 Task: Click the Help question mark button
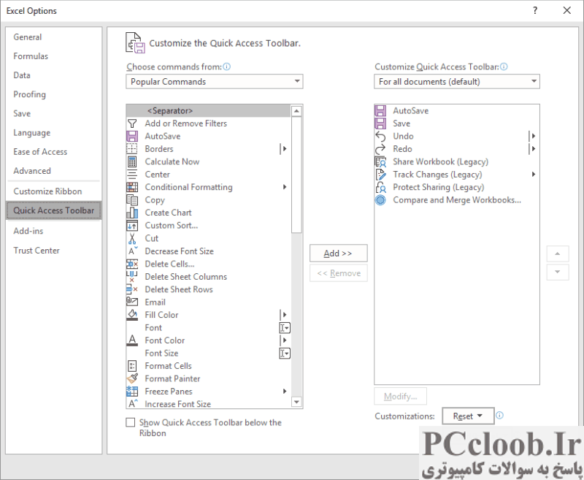coord(535,10)
